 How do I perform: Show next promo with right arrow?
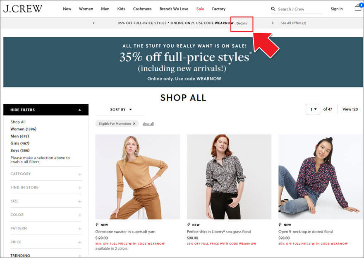273,23
